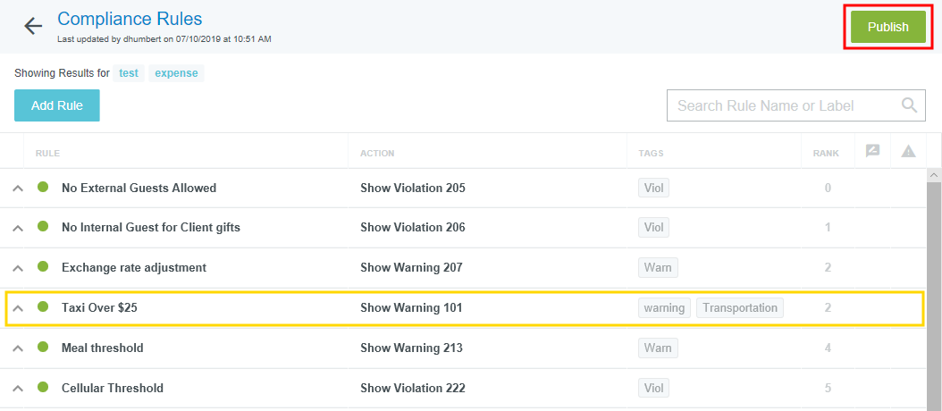Screen dimensions: 942x411
Task: Click the Add Rule button
Action: pos(57,105)
